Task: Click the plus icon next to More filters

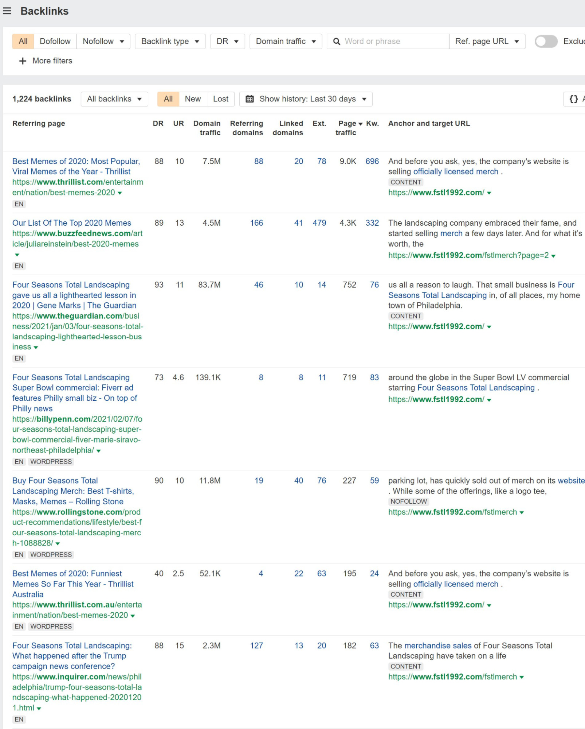Action: pyautogui.click(x=23, y=61)
